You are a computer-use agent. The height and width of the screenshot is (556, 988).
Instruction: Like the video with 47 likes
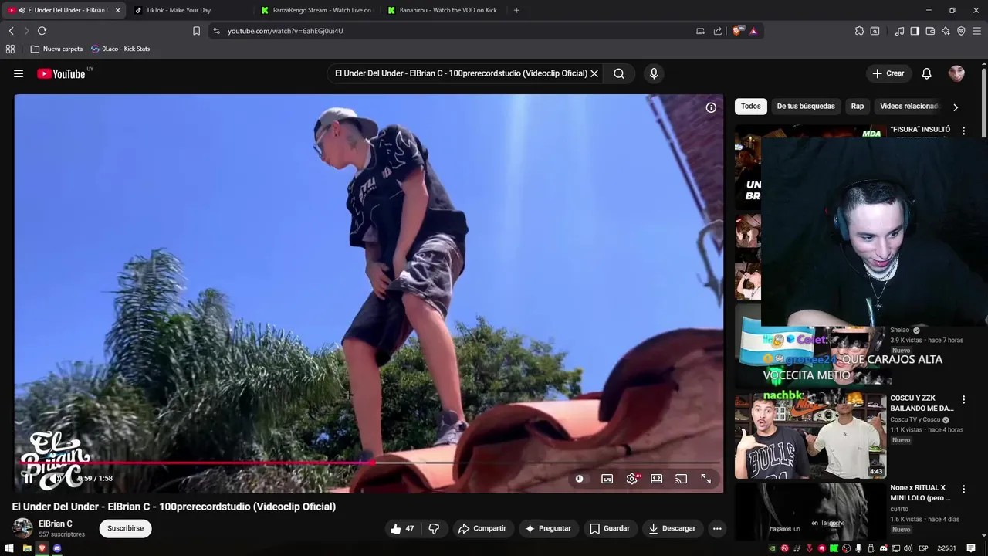click(403, 528)
